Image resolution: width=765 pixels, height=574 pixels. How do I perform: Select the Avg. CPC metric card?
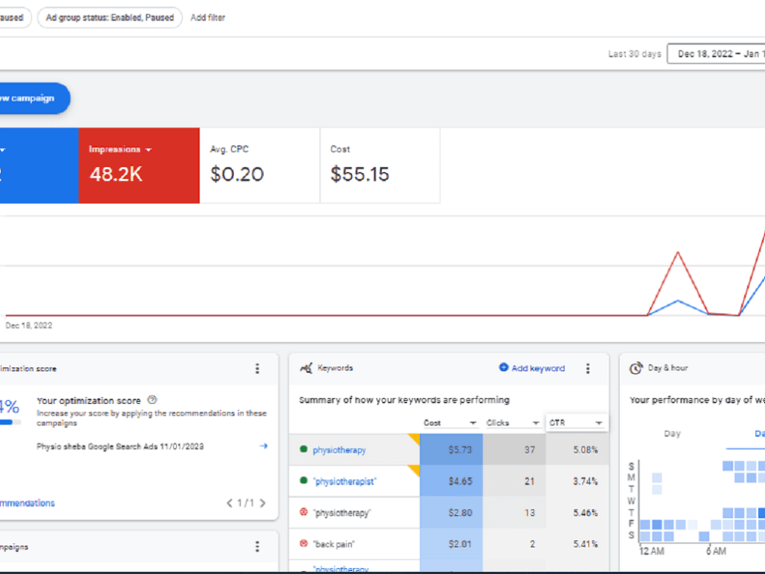(x=259, y=165)
